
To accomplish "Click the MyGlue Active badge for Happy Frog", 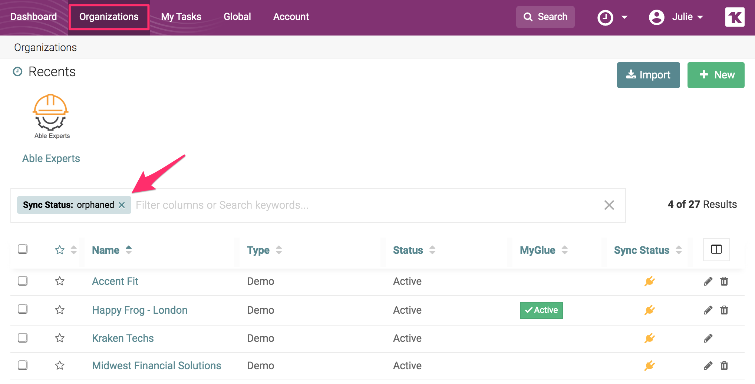I will point(541,310).
